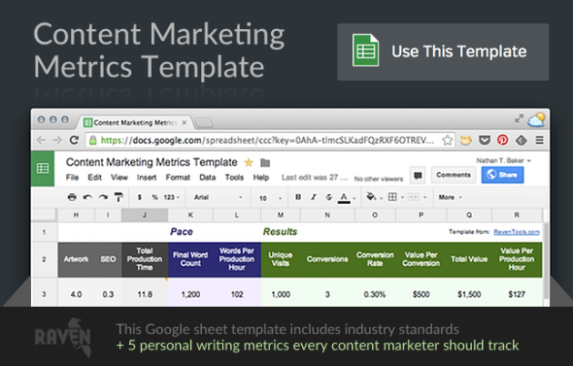
Task: Click the new tab button
Action: [x=204, y=123]
